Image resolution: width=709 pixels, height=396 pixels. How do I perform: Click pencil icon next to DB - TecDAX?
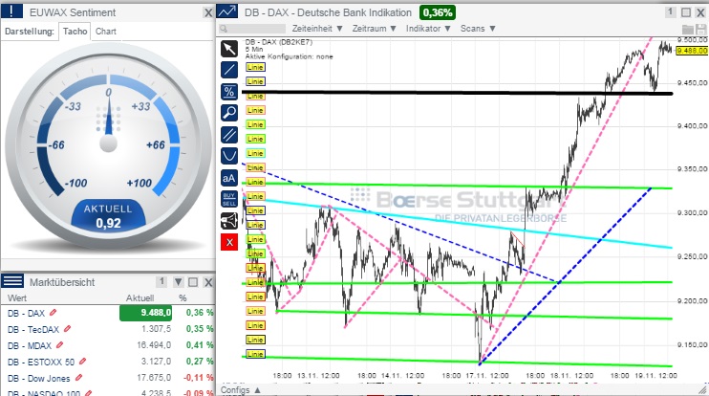(68, 329)
